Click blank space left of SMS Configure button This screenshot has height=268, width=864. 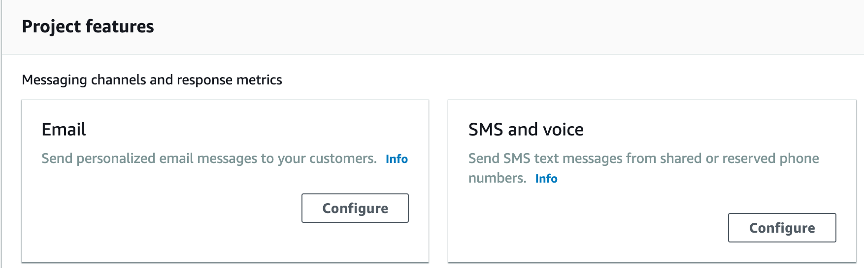pos(591,228)
